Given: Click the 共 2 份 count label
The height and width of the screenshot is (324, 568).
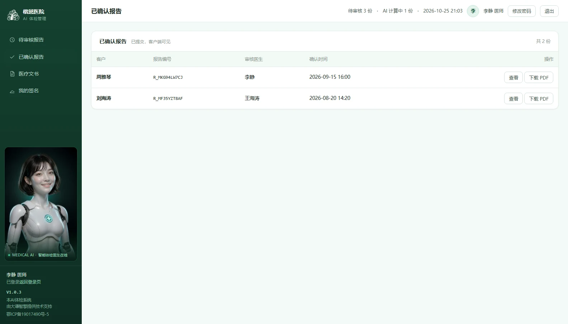Looking at the screenshot, I should pos(543,42).
